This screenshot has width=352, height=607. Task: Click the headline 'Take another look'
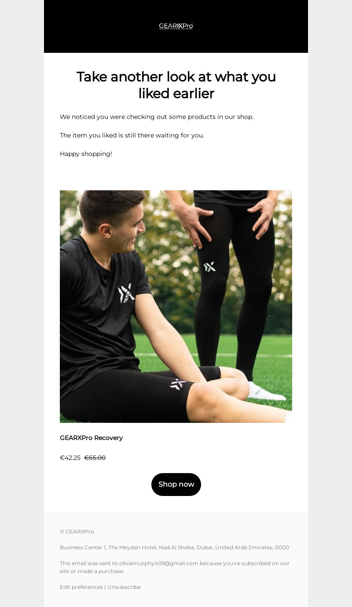(176, 85)
